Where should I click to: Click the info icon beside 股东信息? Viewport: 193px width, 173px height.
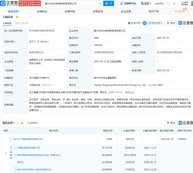coord(17,123)
